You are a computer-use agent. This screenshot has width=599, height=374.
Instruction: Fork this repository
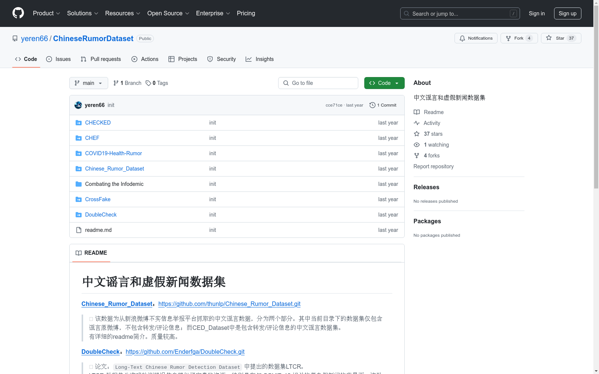519,38
